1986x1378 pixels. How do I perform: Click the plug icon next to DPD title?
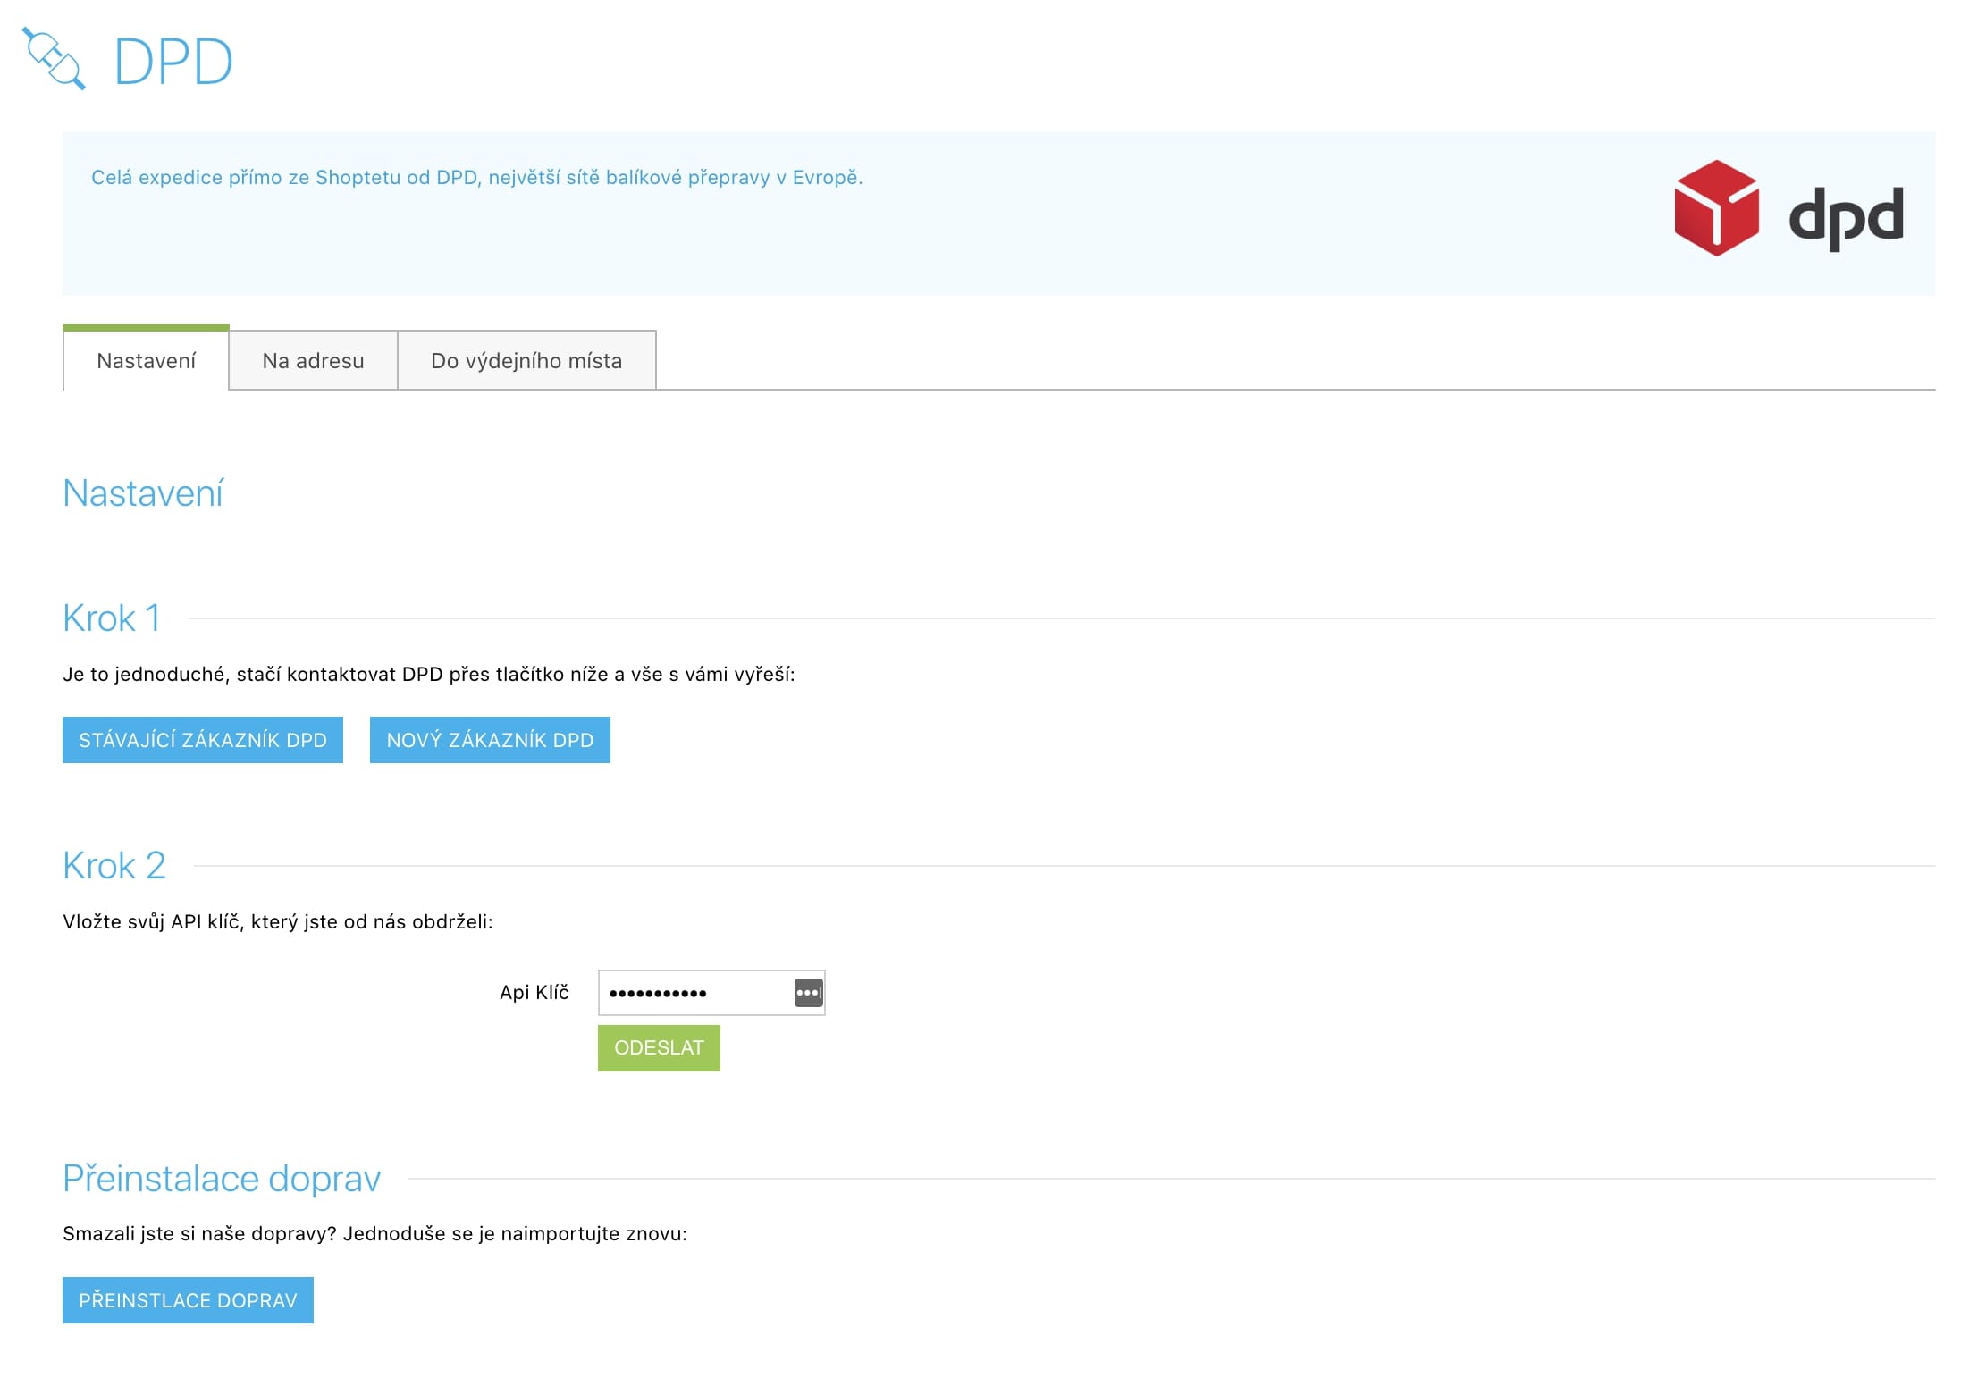(54, 59)
